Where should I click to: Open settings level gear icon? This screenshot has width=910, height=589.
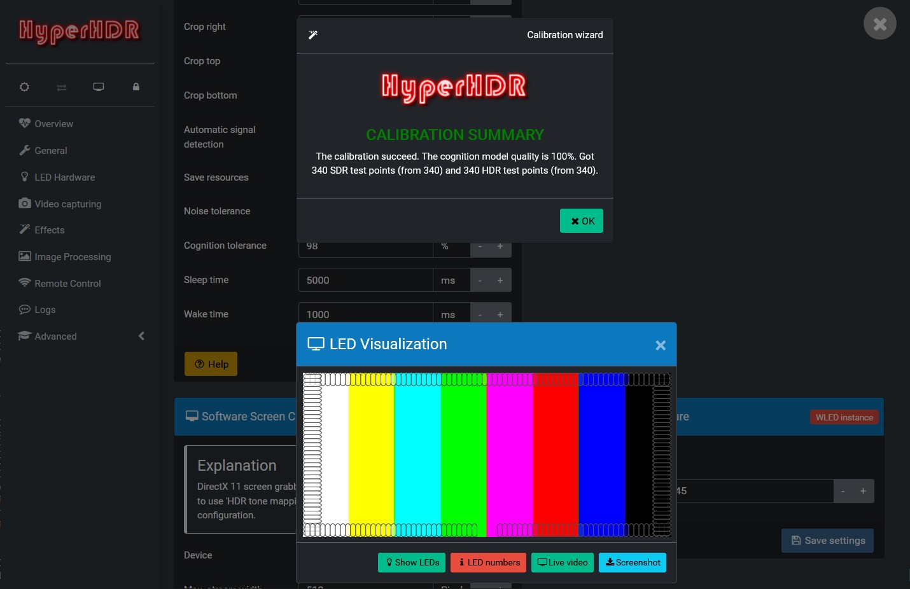[24, 87]
